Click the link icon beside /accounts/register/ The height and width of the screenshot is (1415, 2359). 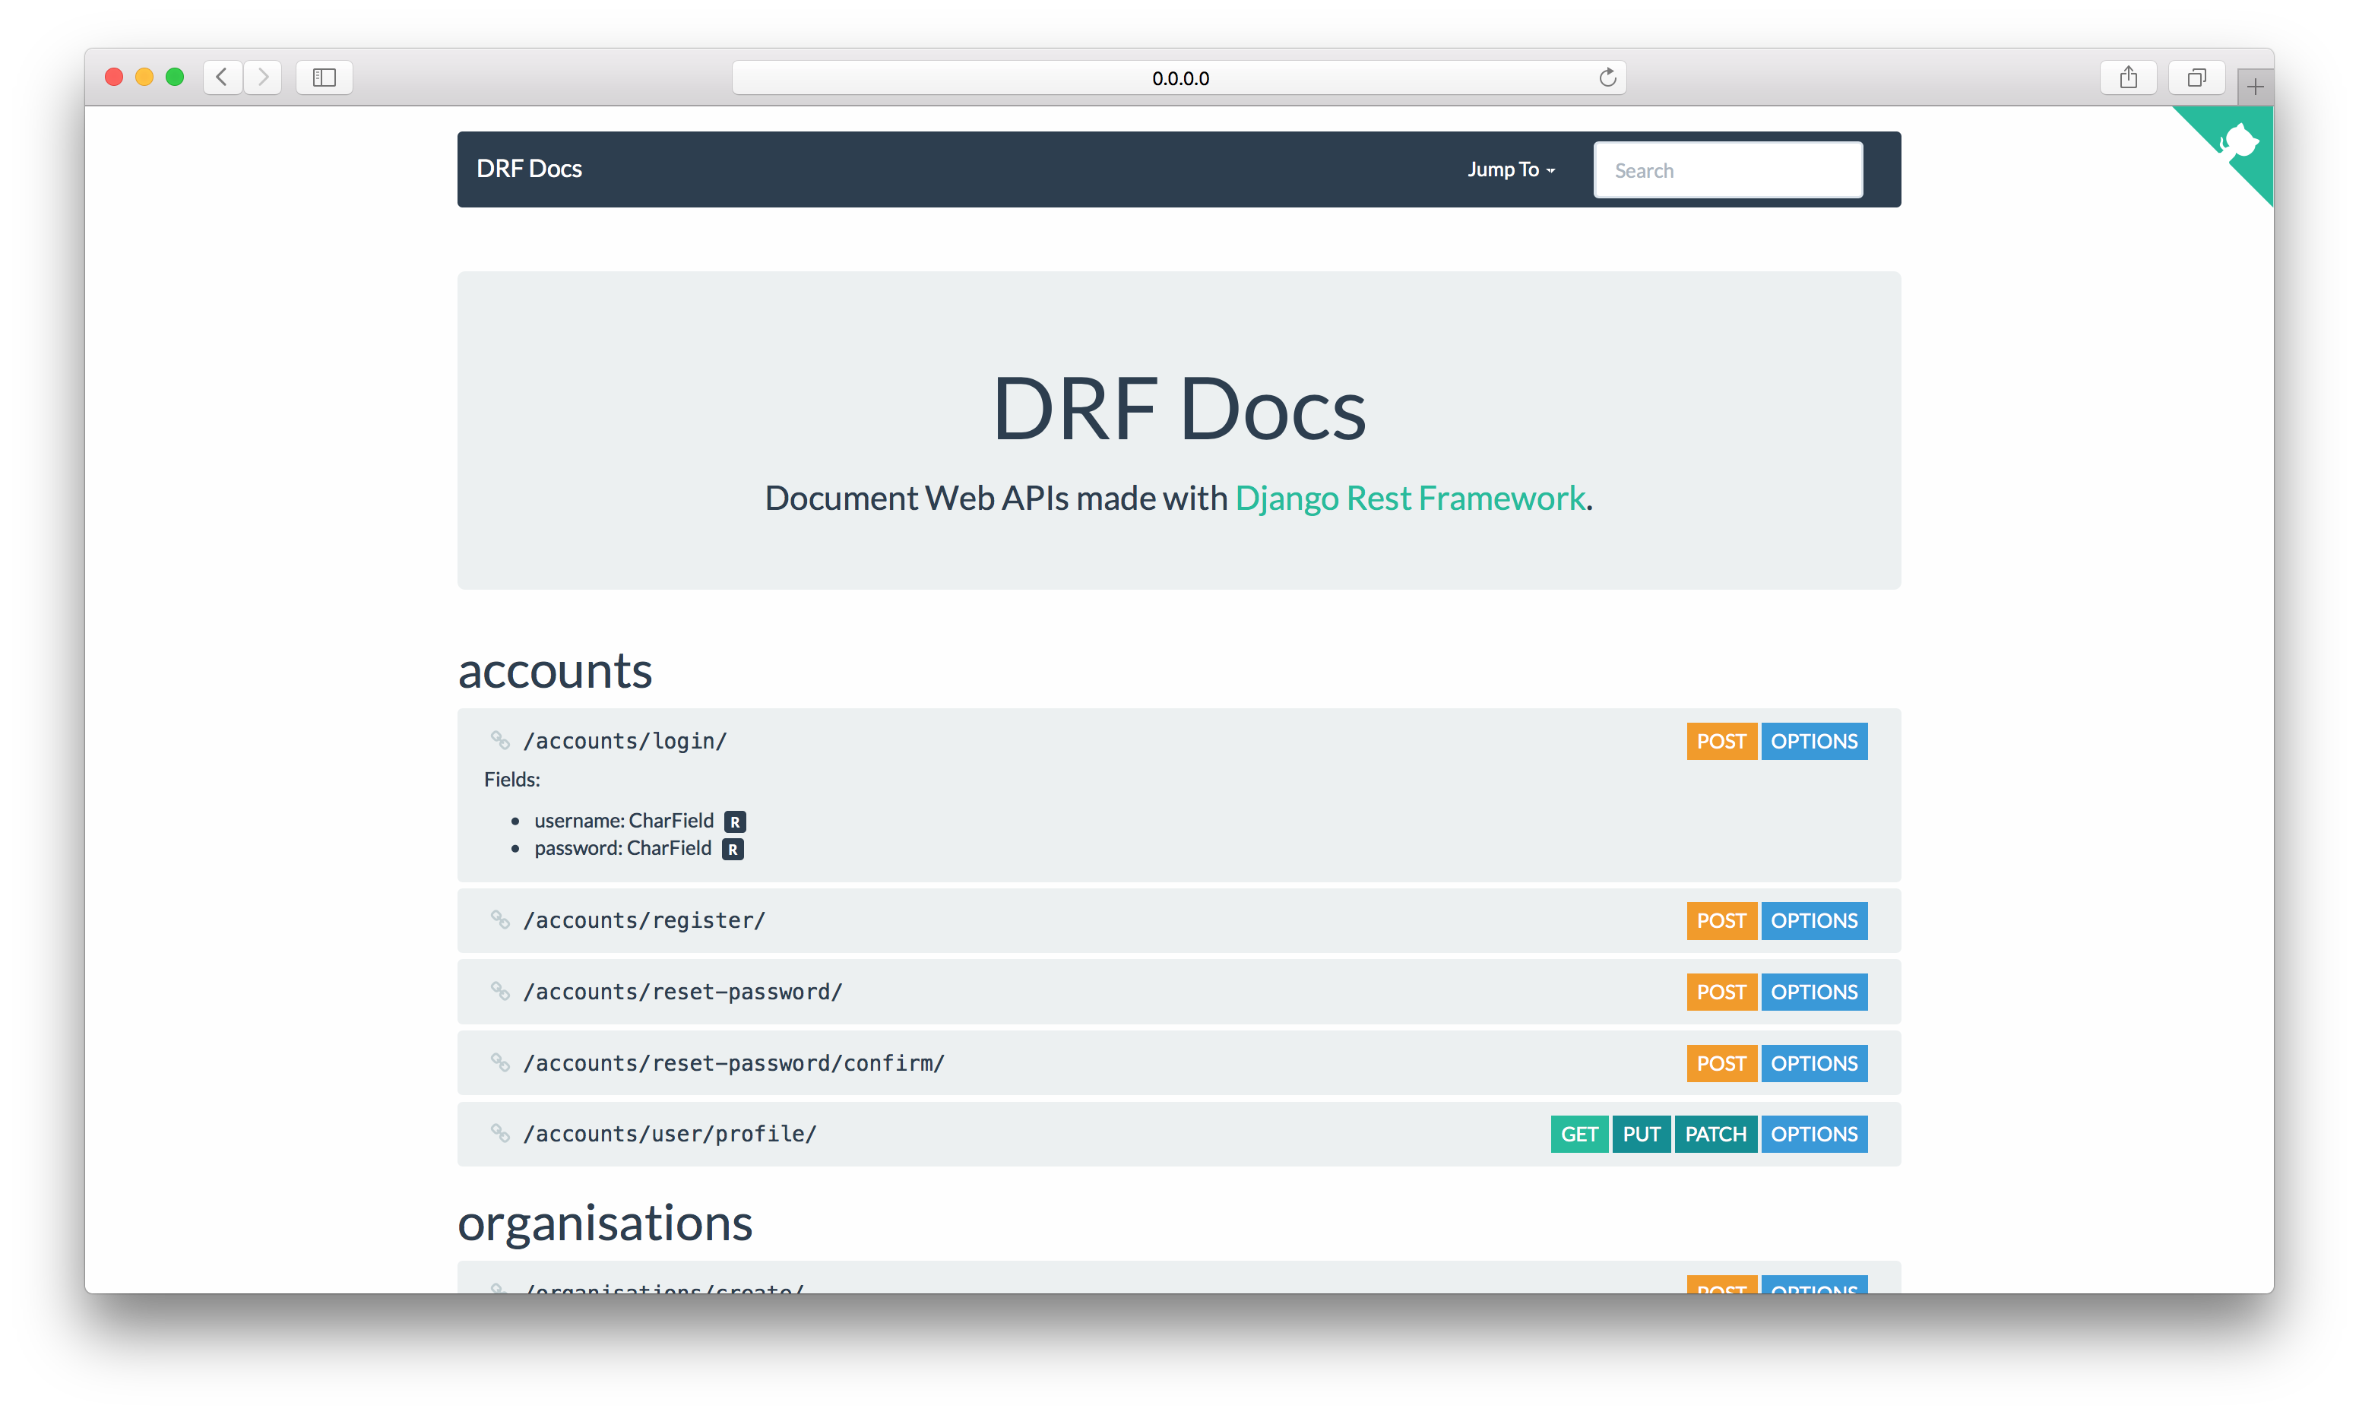[x=499, y=920]
